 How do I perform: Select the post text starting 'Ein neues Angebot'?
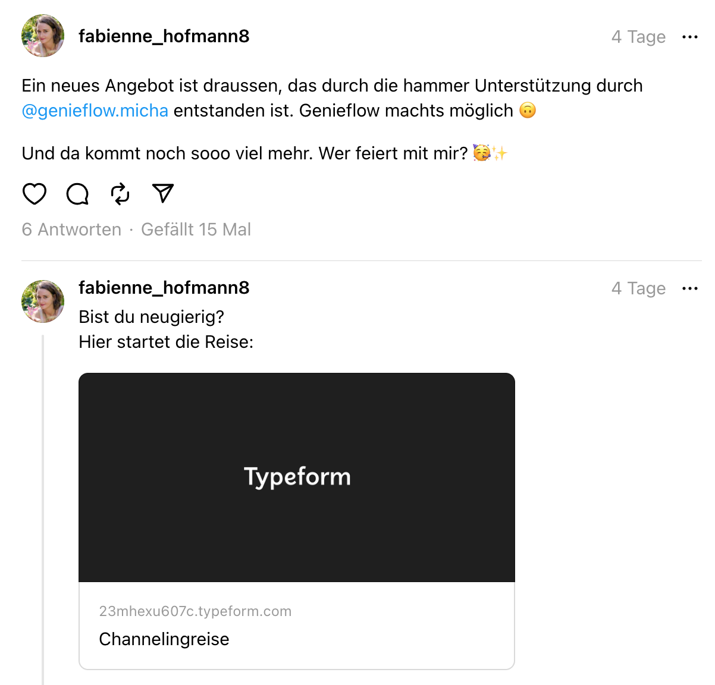click(333, 98)
